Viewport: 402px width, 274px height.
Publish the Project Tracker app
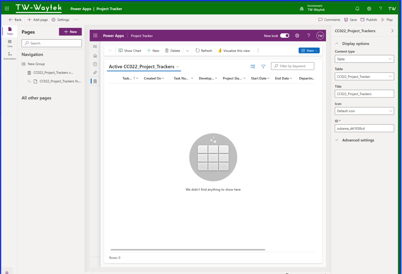369,20
